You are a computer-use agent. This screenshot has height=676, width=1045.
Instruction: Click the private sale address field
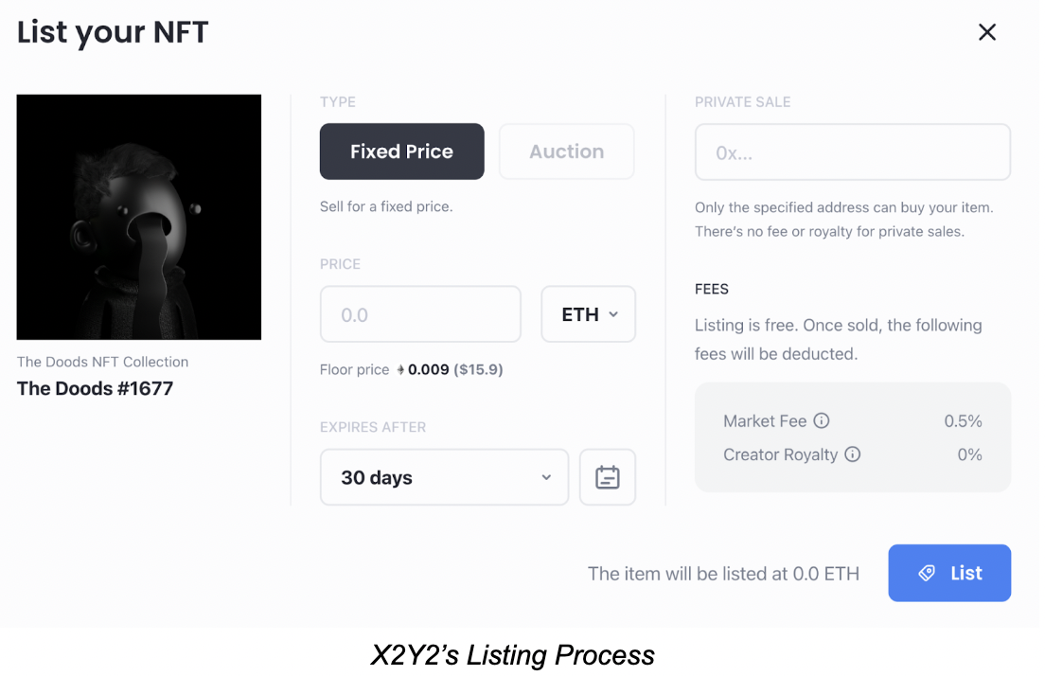click(852, 152)
